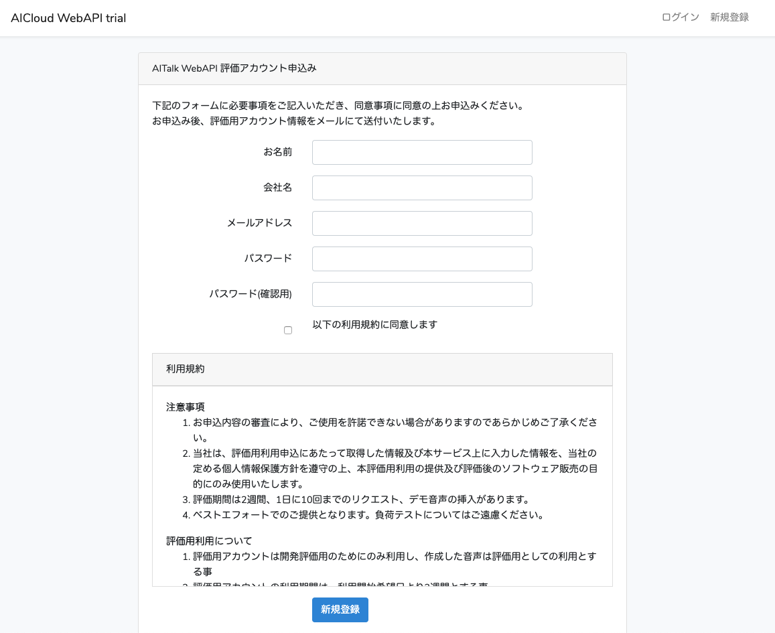Click the line お申込み後、評価用アカウント情報
Viewport: 775px width, 633px height.
[294, 121]
